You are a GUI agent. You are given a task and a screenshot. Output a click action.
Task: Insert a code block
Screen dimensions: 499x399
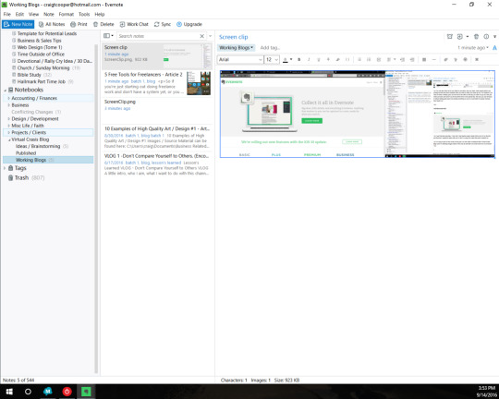(x=347, y=59)
